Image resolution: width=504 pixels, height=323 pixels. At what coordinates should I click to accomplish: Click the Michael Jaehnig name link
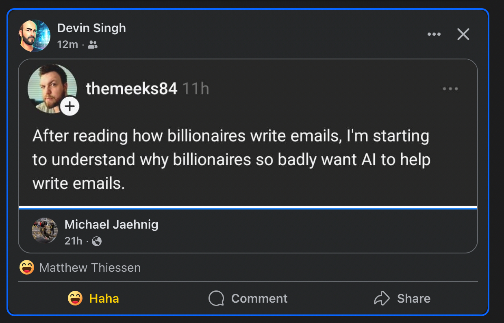[111, 225]
